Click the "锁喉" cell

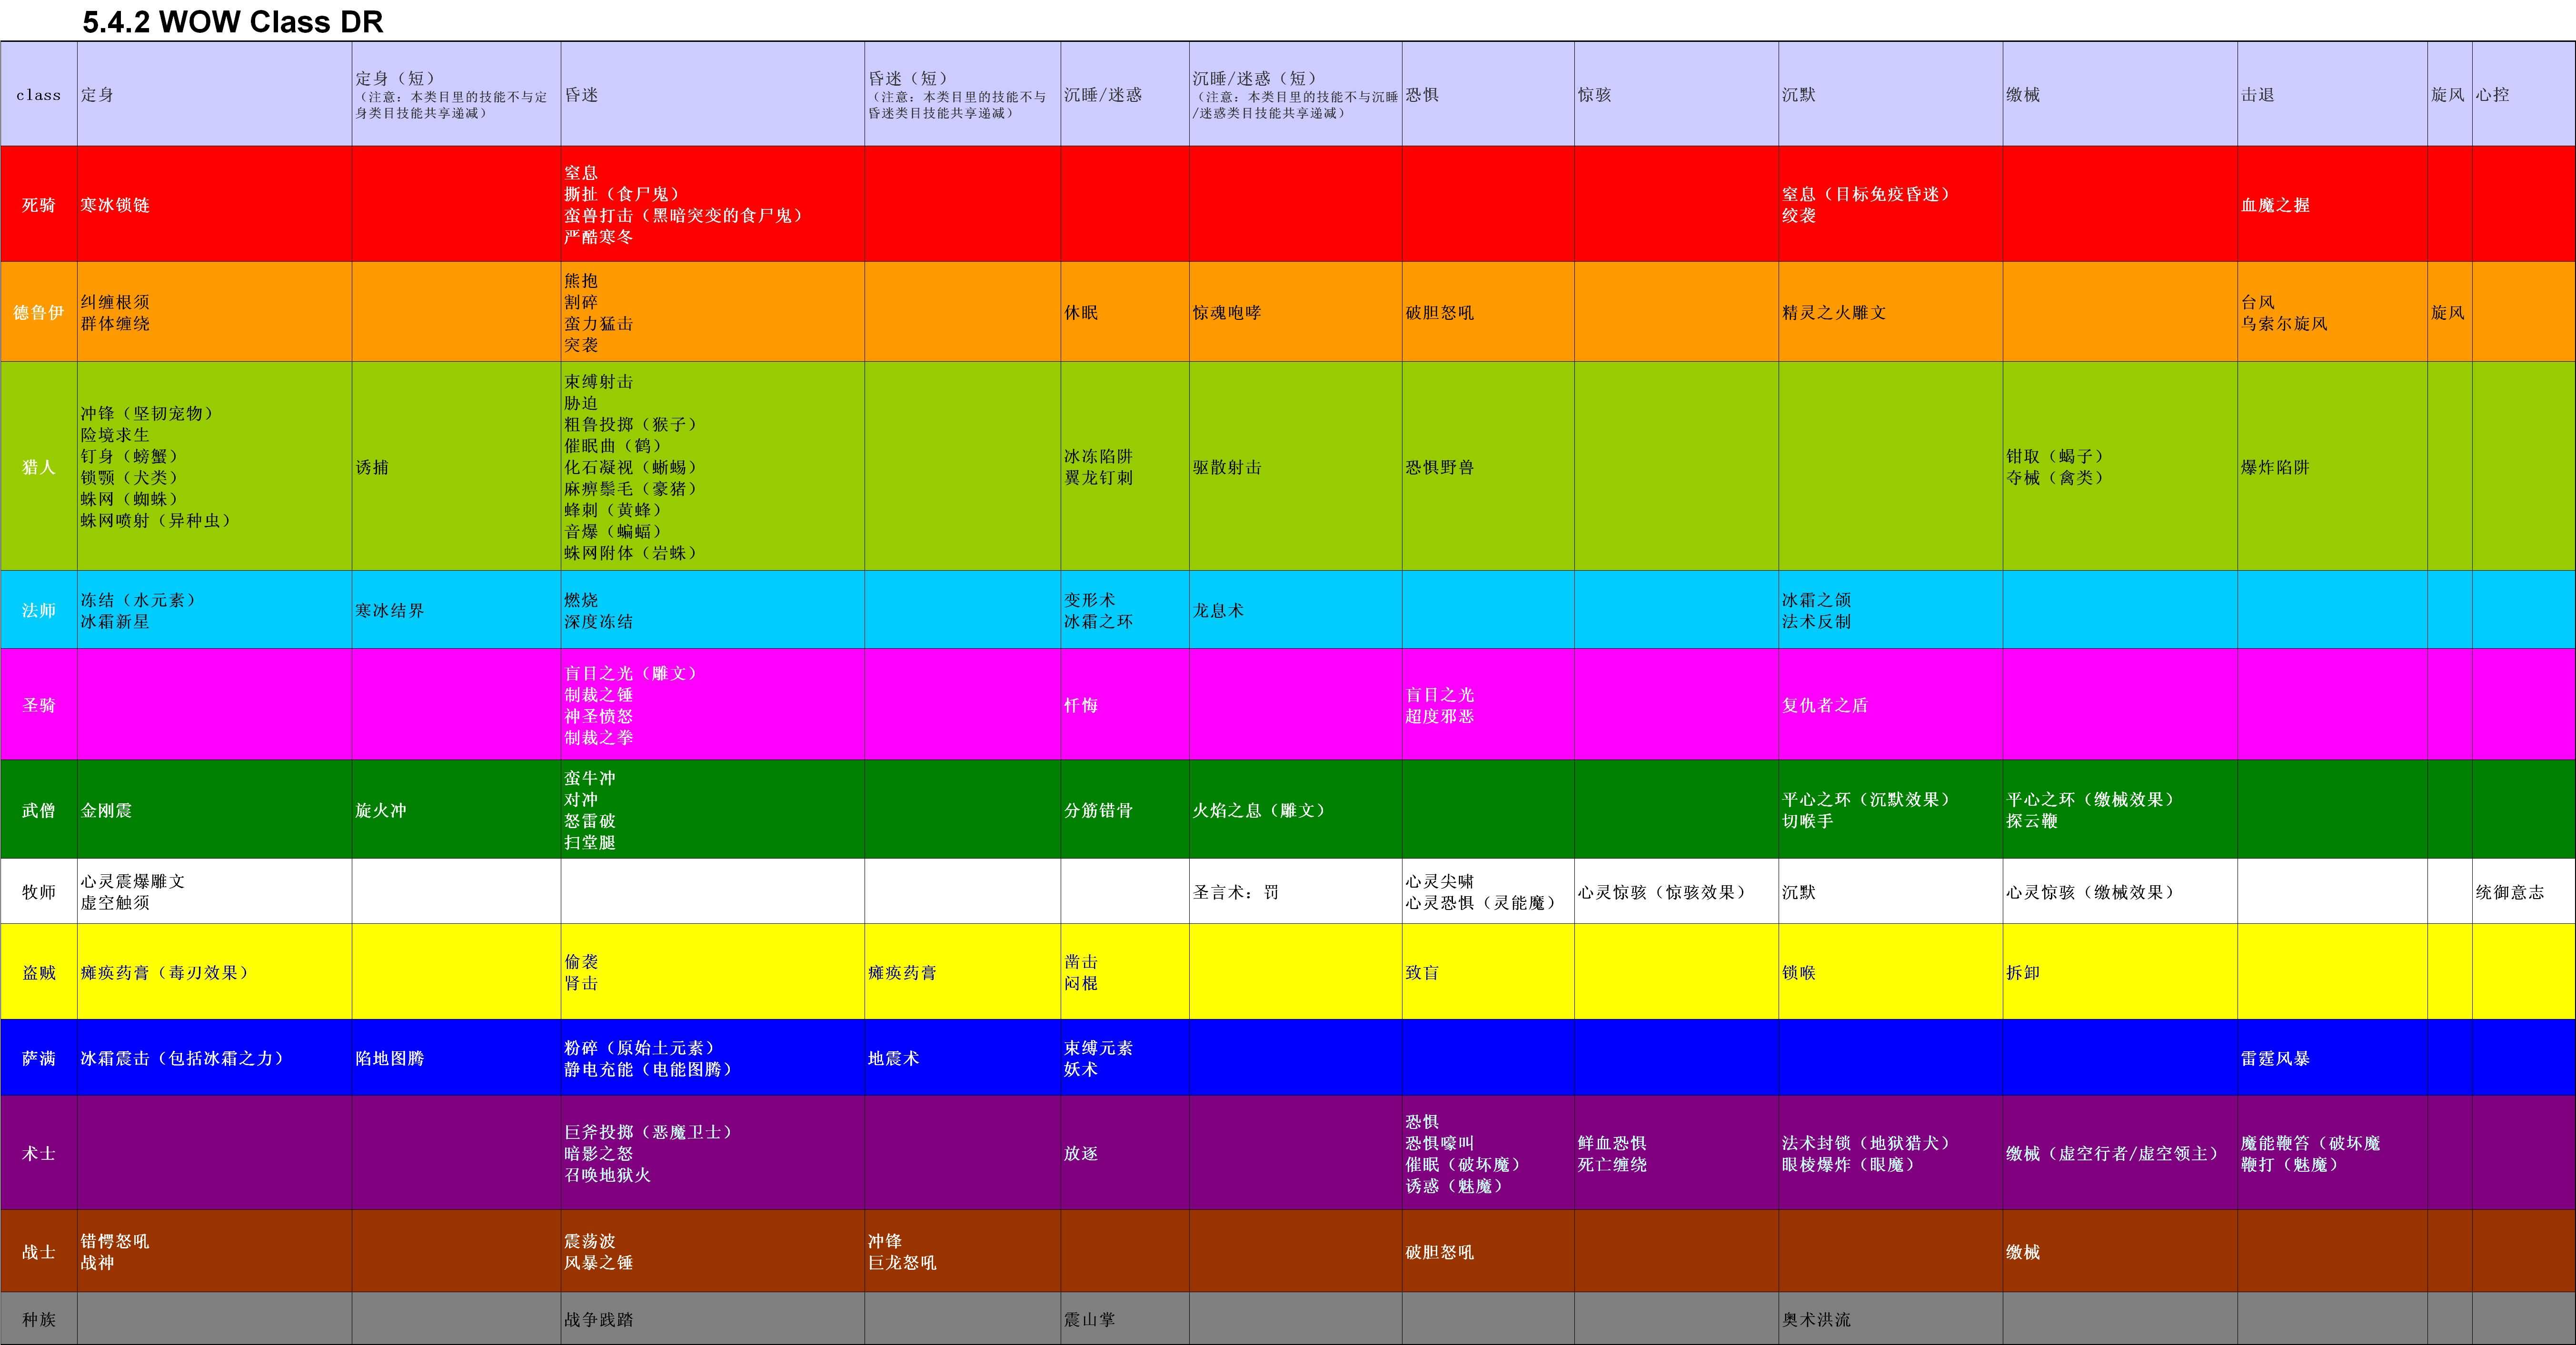[x=1891, y=972]
